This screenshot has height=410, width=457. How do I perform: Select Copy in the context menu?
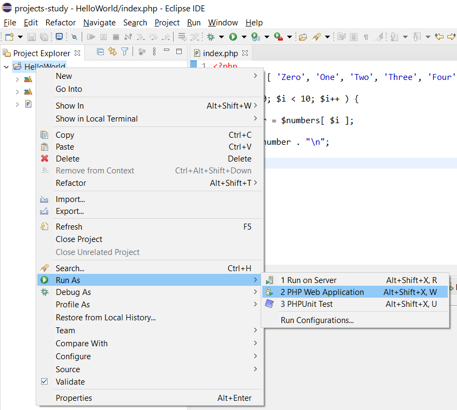tap(150, 135)
